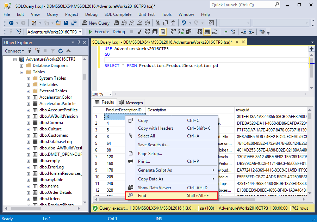Switch to Results to Grid mode

[207, 32]
